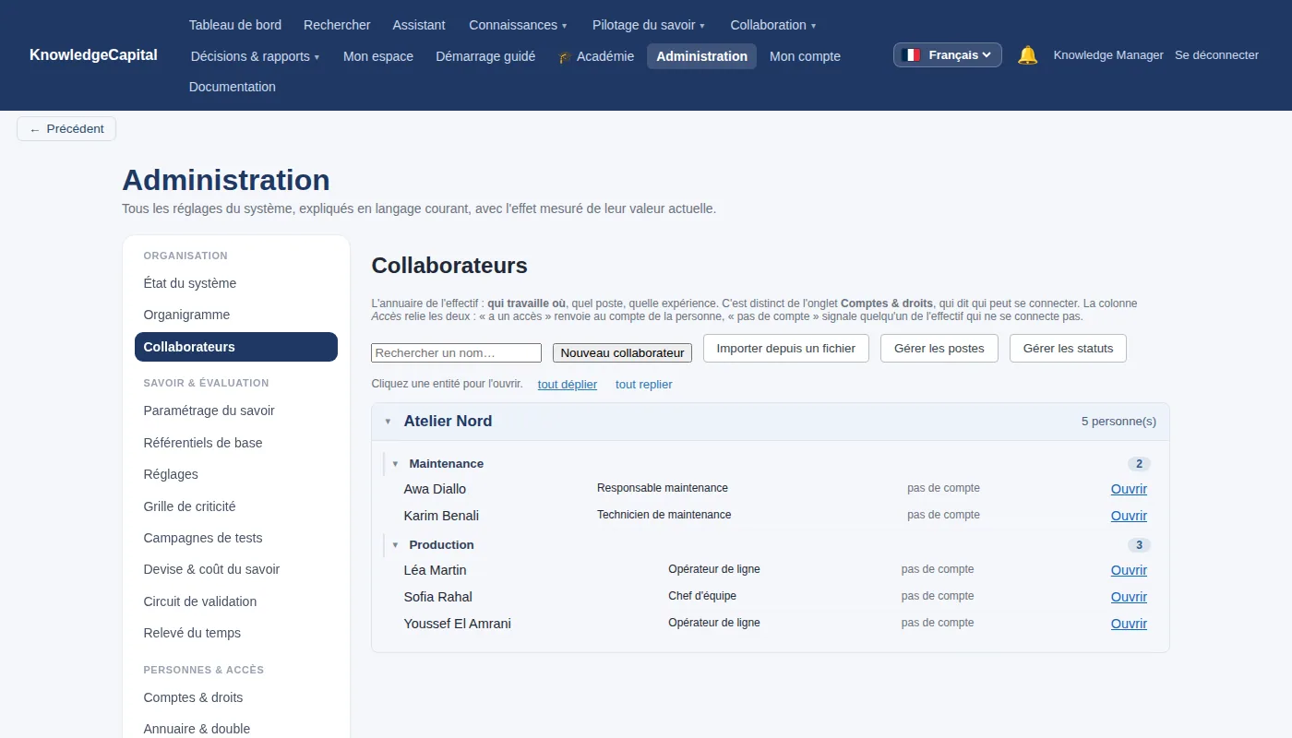The width and height of the screenshot is (1292, 738).
Task: Open the Rechercher page
Action: coord(337,25)
